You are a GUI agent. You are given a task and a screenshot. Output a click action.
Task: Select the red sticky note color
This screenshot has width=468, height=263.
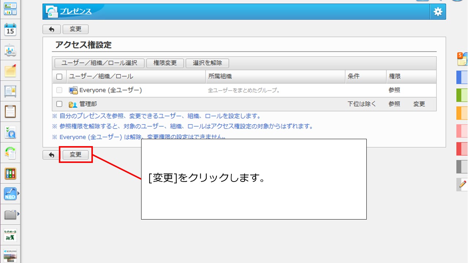point(462,149)
